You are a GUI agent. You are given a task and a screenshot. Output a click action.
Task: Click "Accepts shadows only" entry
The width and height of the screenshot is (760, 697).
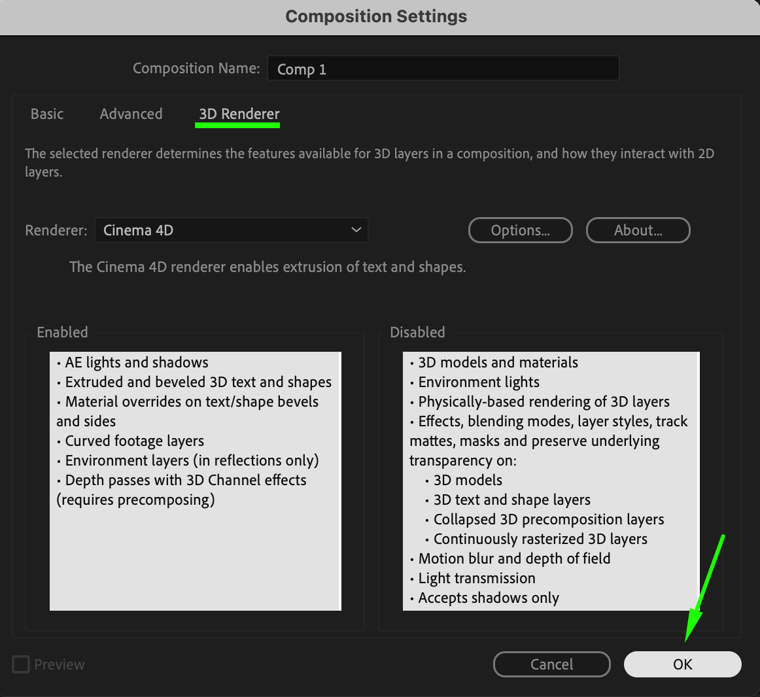point(489,598)
